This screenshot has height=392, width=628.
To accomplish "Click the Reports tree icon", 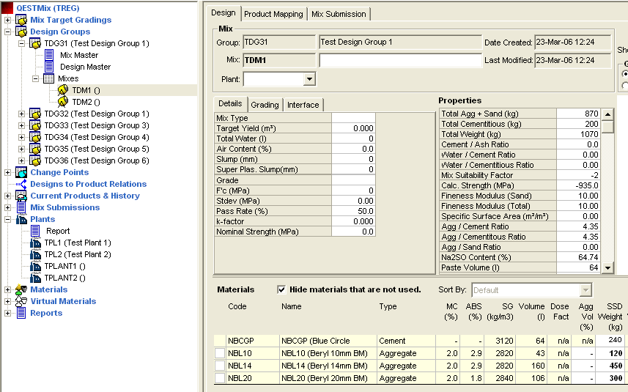I will (x=21, y=313).
